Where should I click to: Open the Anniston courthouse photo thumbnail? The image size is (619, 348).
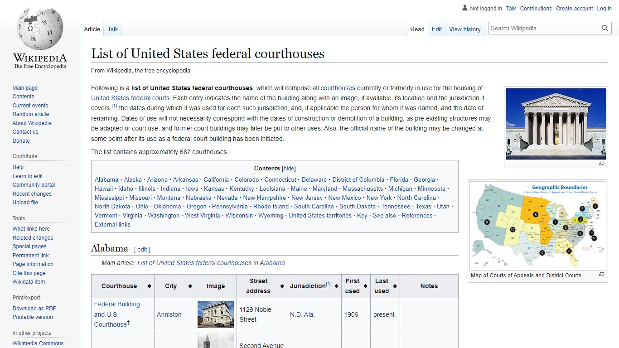[x=216, y=314]
